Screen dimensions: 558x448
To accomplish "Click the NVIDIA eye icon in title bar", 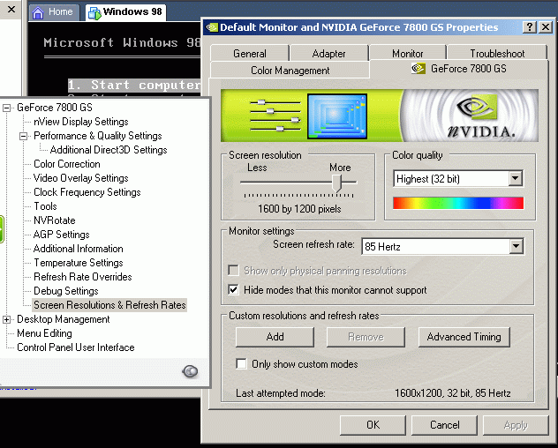I will point(212,27).
